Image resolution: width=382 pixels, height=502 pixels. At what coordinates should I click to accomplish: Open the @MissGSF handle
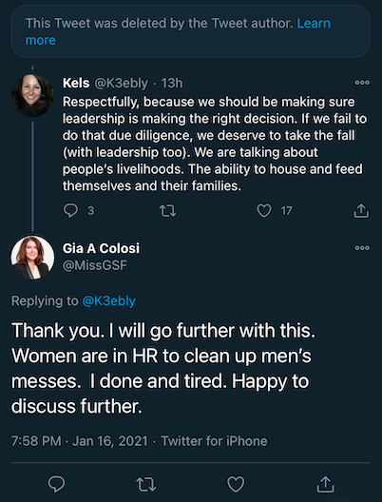95,265
